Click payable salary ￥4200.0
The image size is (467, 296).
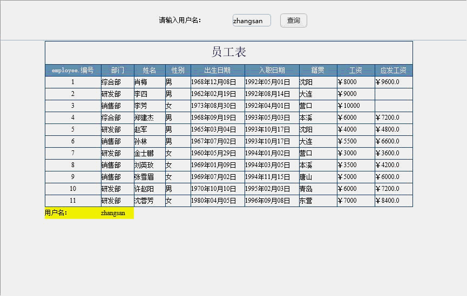(x=394, y=165)
